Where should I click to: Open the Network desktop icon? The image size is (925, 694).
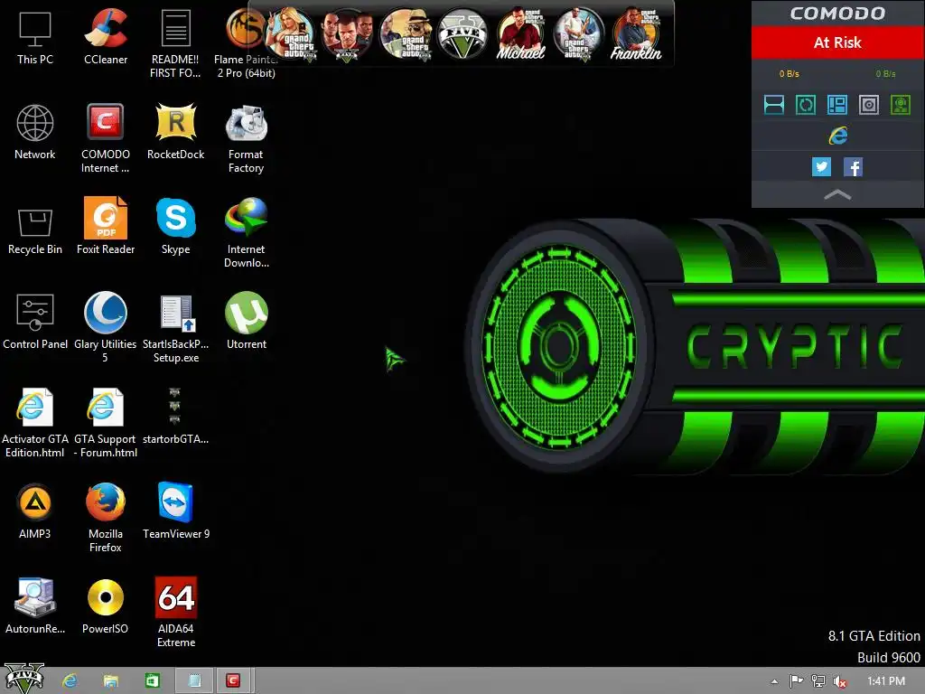pos(35,132)
